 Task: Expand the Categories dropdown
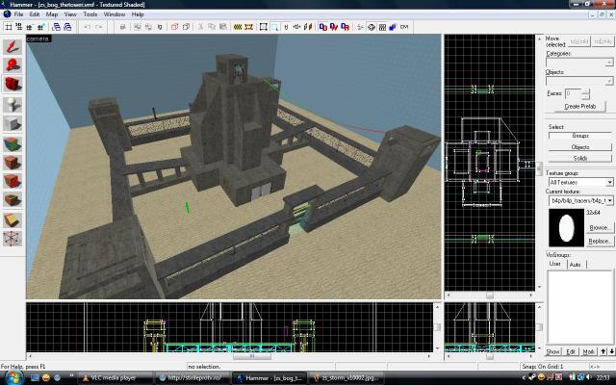(609, 62)
